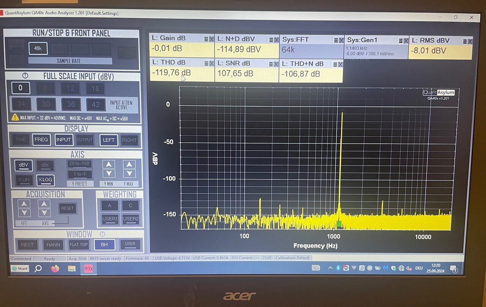Apply the 20 to -160 Y preset

pos(80,164)
